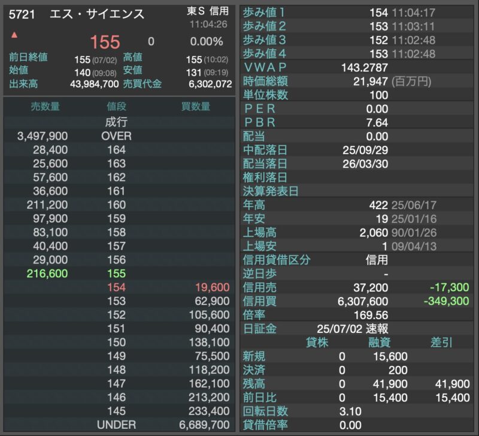Select the VWAP value 143.2787
Screen dimensions: 479x436
point(365,68)
